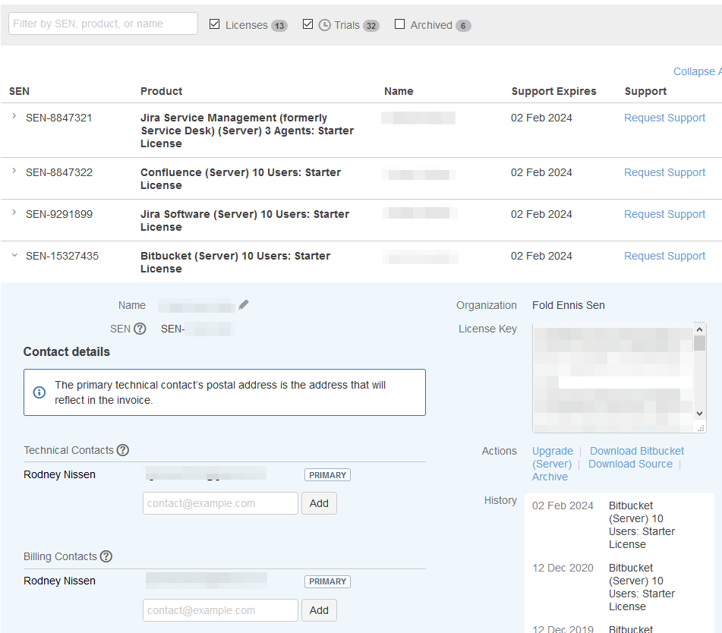
Task: Toggle the Licenses checkbox
Action: (x=214, y=24)
